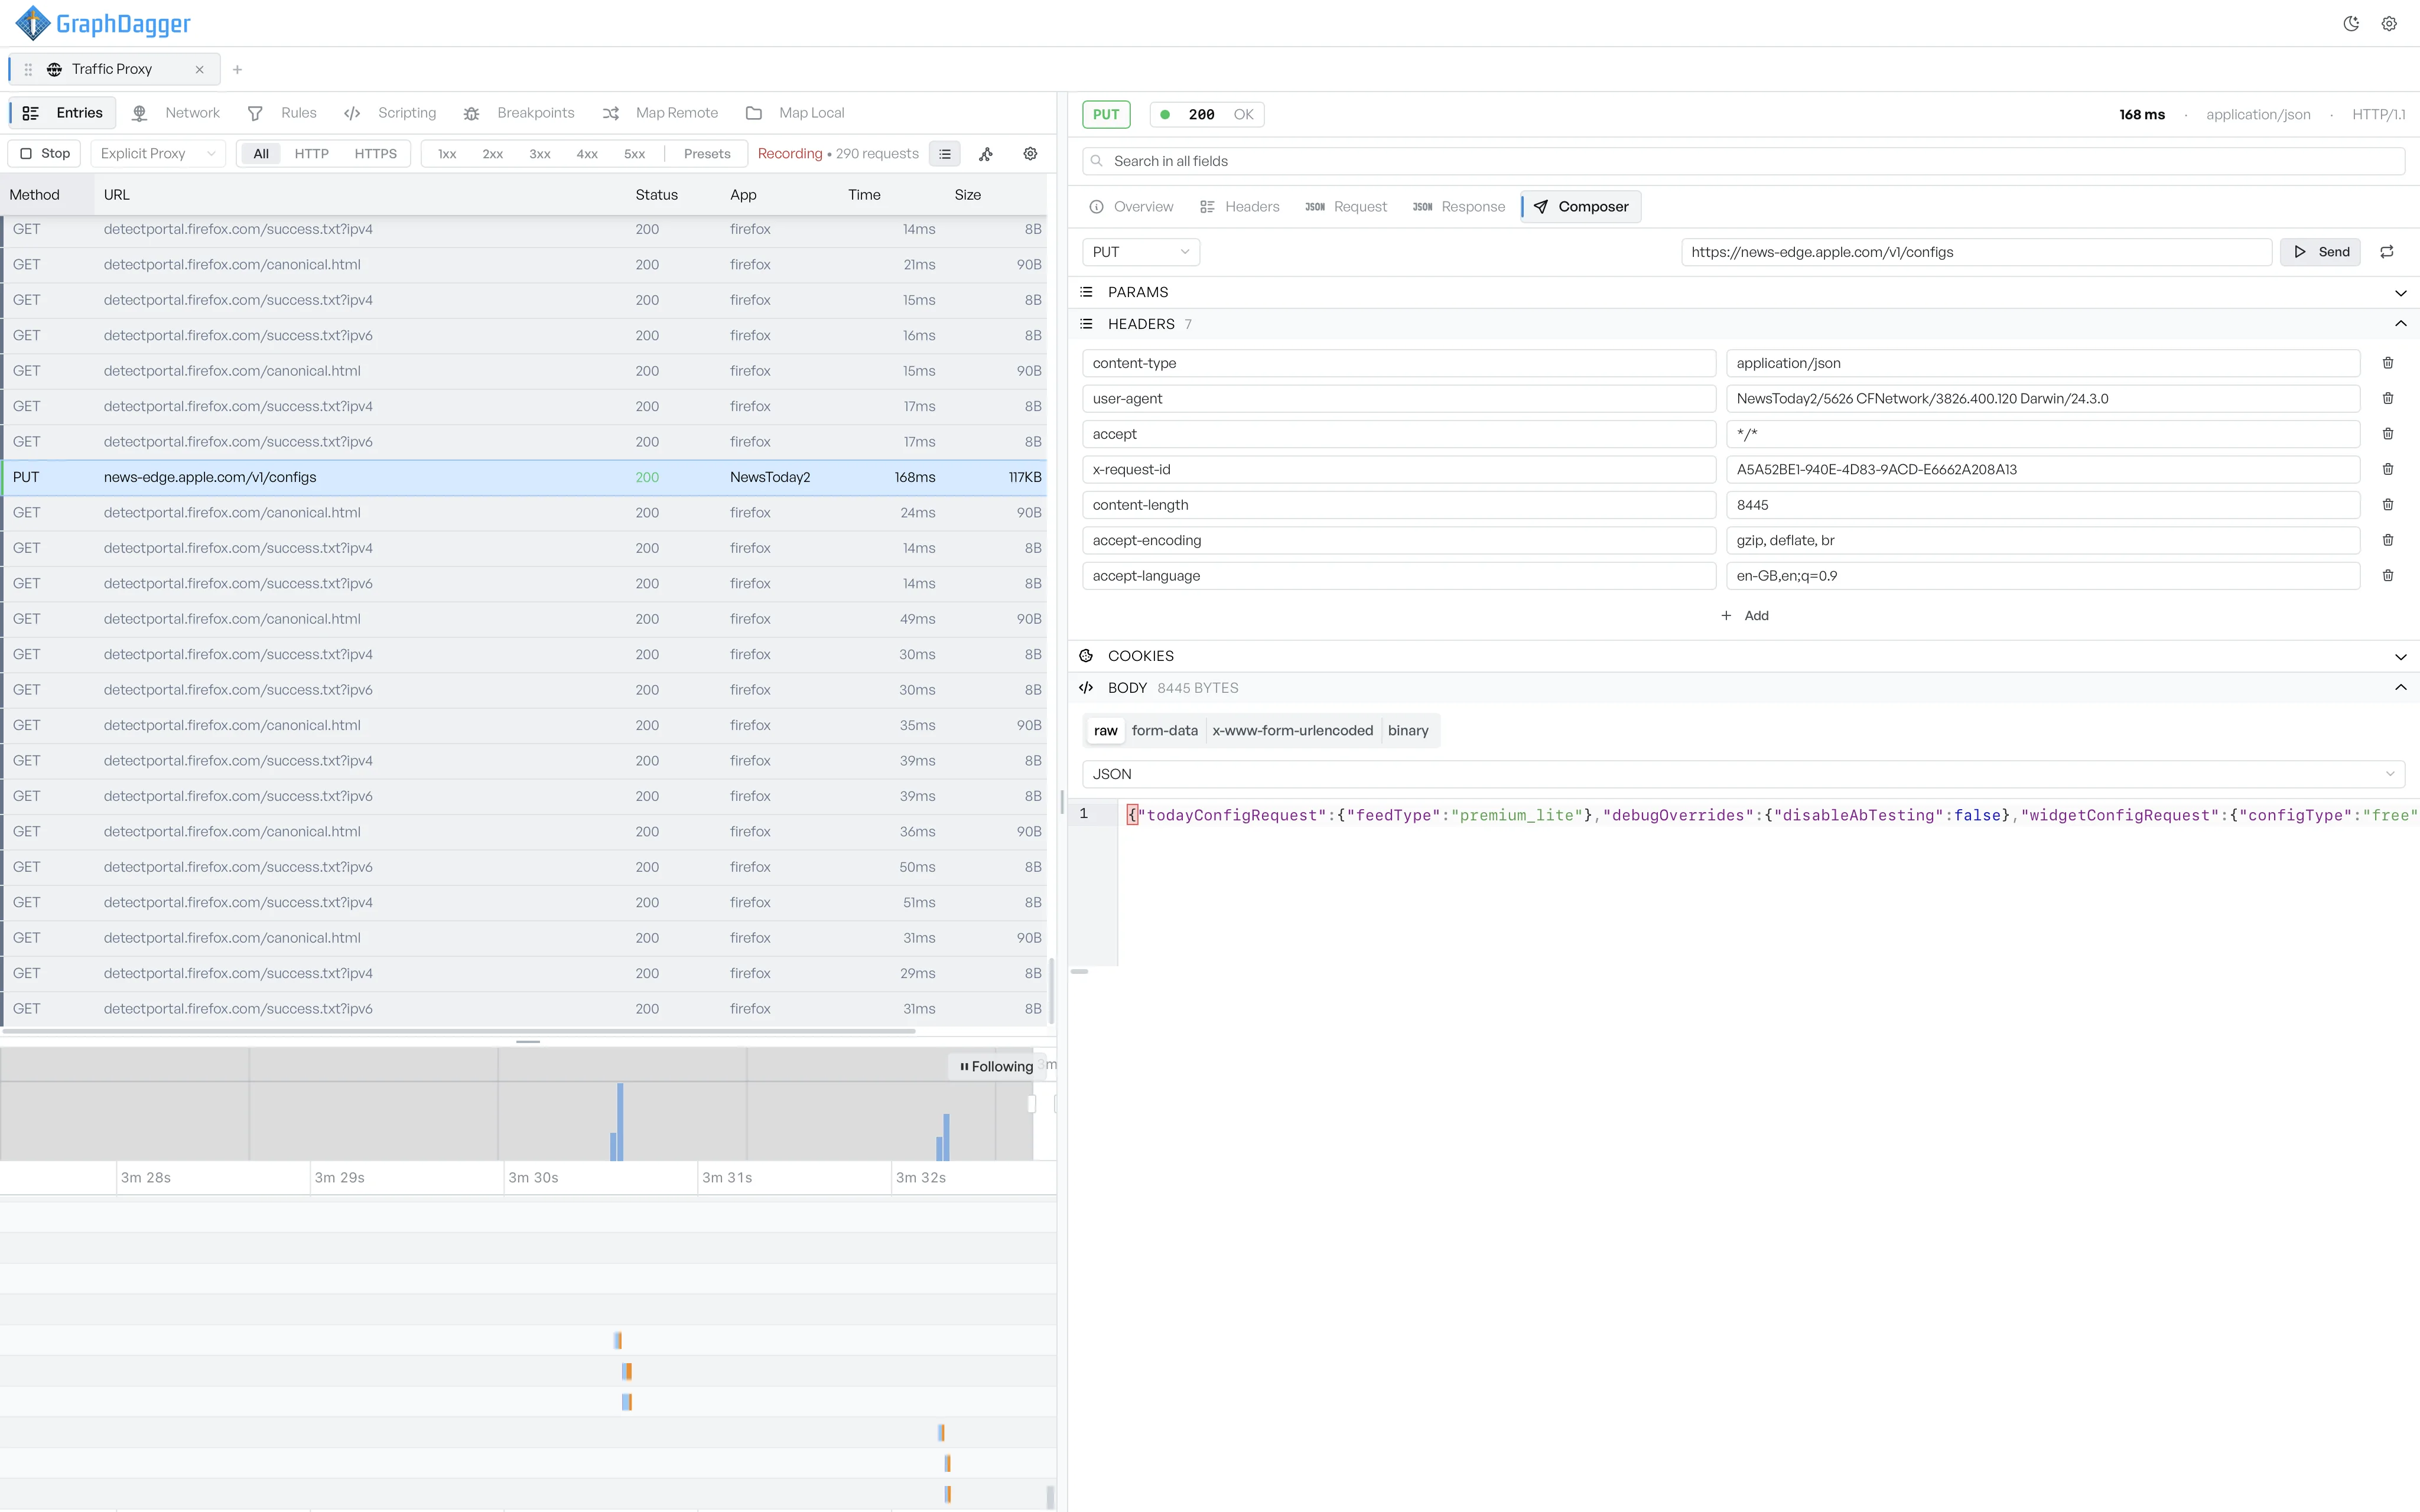Toggle the 3xx status filter
This screenshot has height=1512, width=2420.
(x=540, y=154)
